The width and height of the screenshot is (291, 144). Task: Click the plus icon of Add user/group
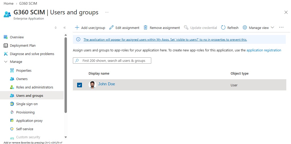(x=77, y=27)
